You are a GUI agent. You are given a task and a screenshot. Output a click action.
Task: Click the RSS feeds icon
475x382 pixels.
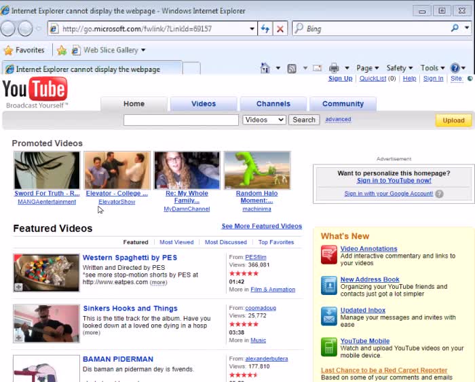click(x=291, y=68)
